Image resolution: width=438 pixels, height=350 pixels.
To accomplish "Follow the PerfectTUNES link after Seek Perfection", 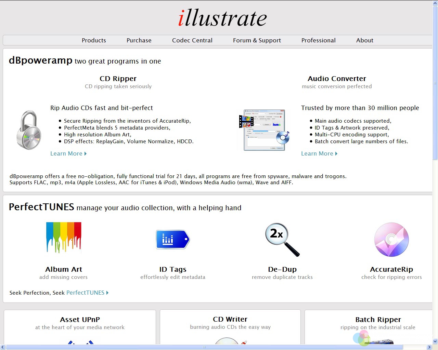I will pyautogui.click(x=87, y=293).
